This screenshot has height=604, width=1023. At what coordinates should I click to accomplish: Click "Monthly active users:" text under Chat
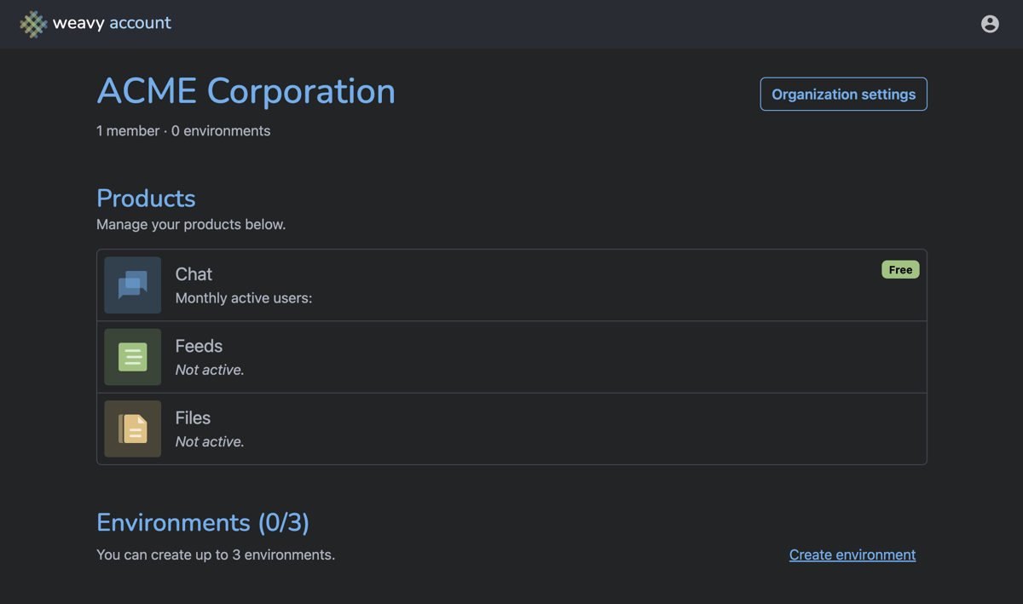click(x=244, y=298)
